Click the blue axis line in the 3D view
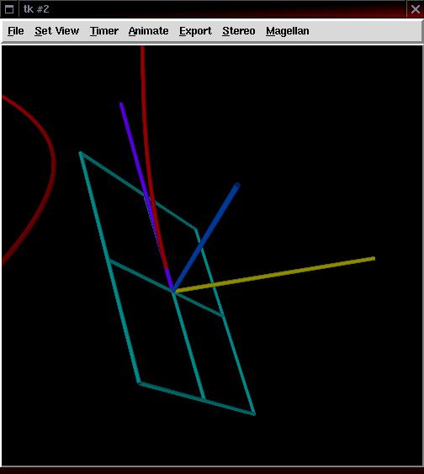424x474 pixels. [206, 237]
